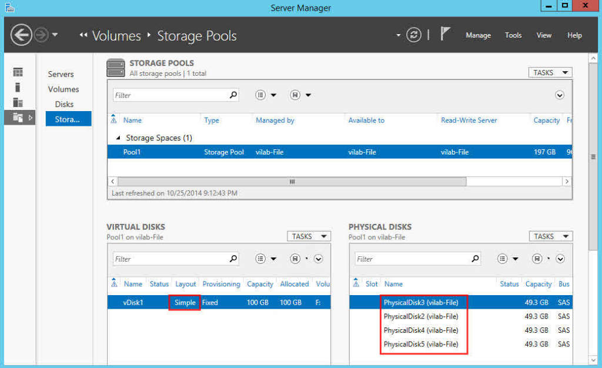Click the Virtual Disks filter text box
The image size is (602, 368).
[176, 259]
